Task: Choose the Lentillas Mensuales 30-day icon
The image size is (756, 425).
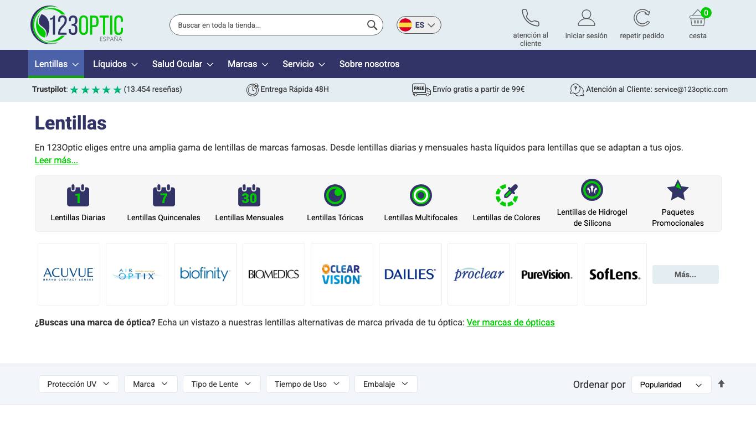Action: [x=249, y=195]
